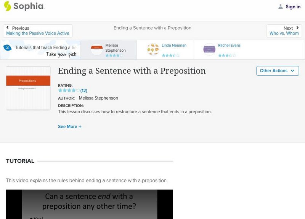
Task: Play the preposition tutorial video
Action: (90, 204)
